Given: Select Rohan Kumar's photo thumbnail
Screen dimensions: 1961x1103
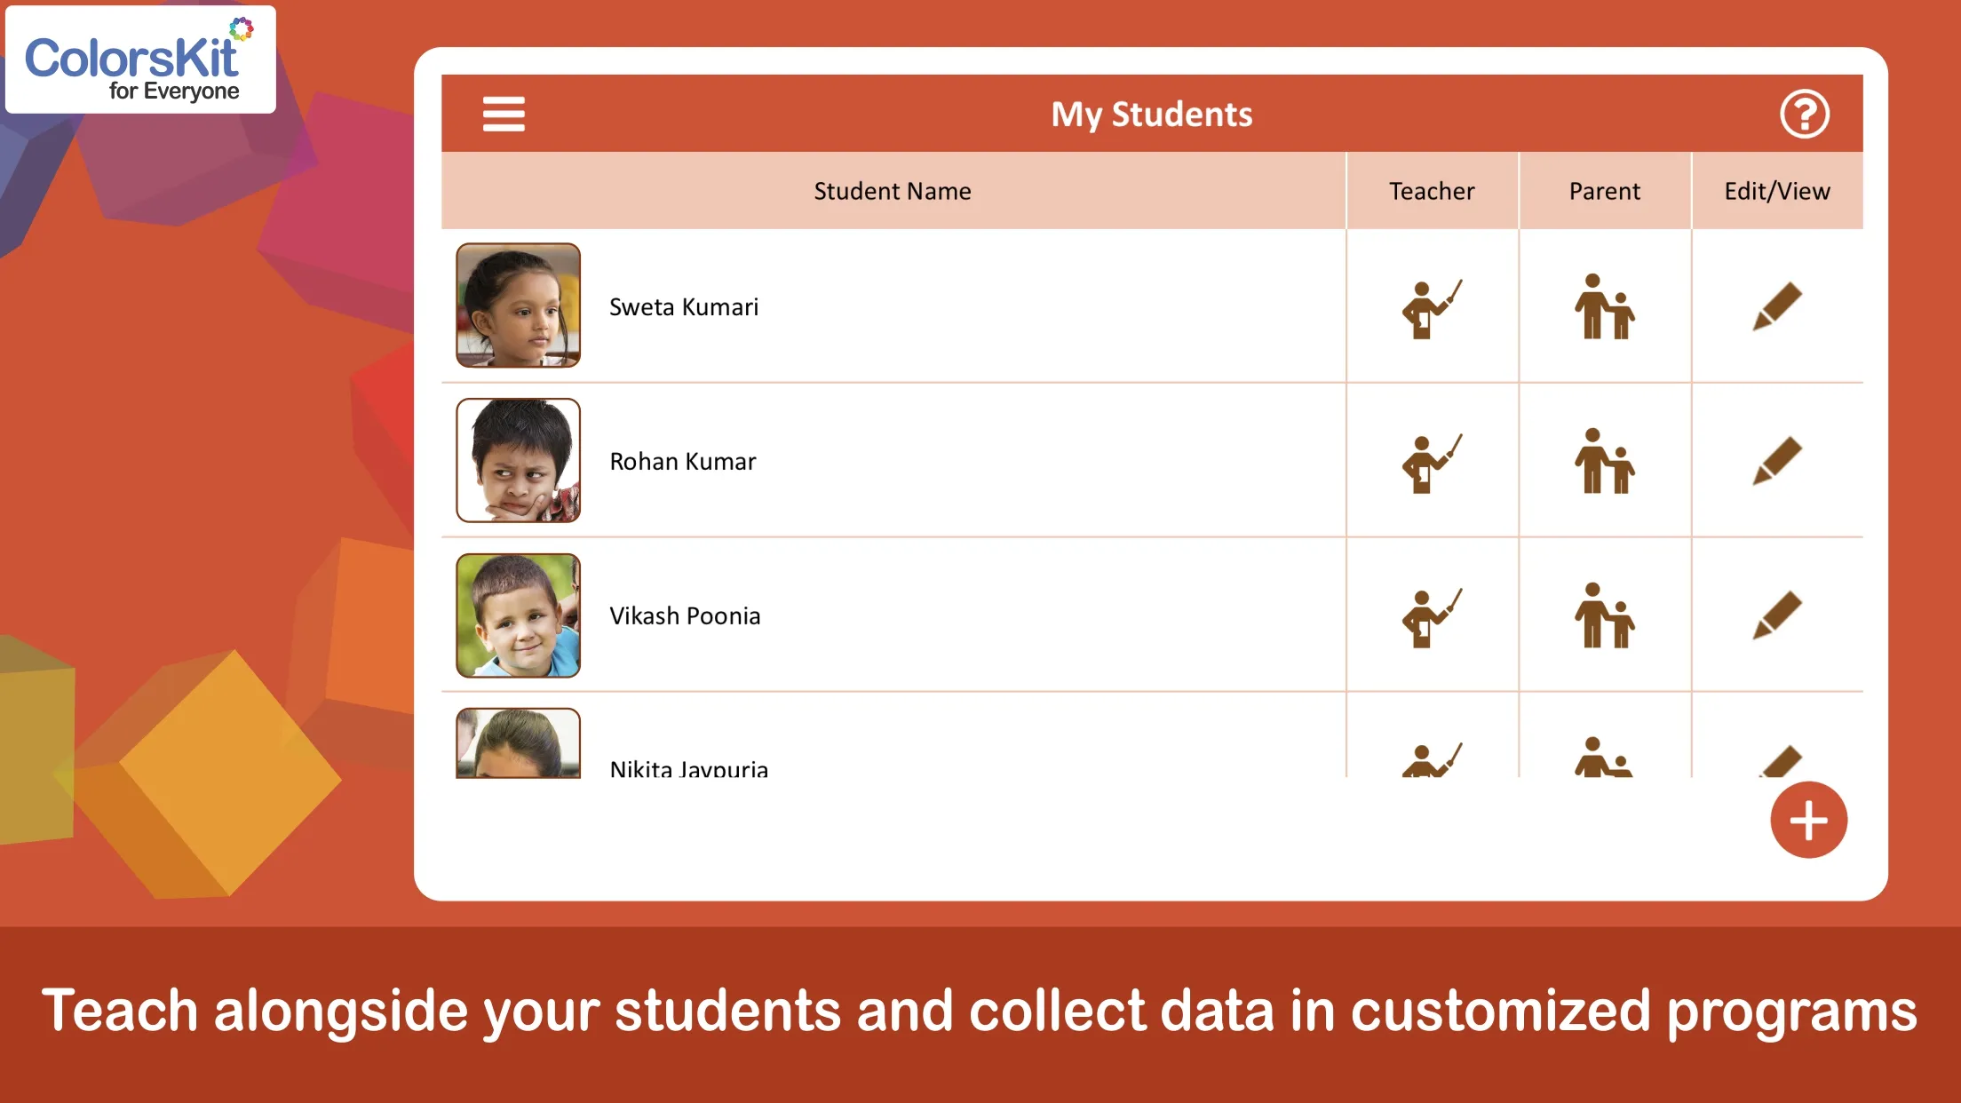Looking at the screenshot, I should click(518, 460).
